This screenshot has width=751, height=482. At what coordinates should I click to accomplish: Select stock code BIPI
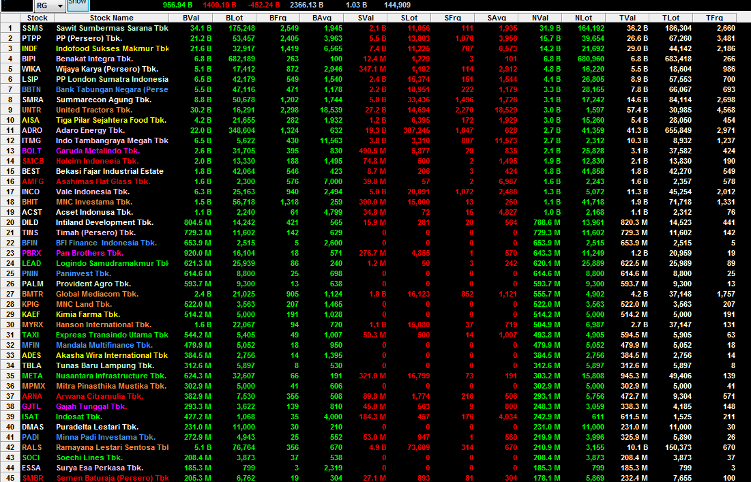point(29,59)
